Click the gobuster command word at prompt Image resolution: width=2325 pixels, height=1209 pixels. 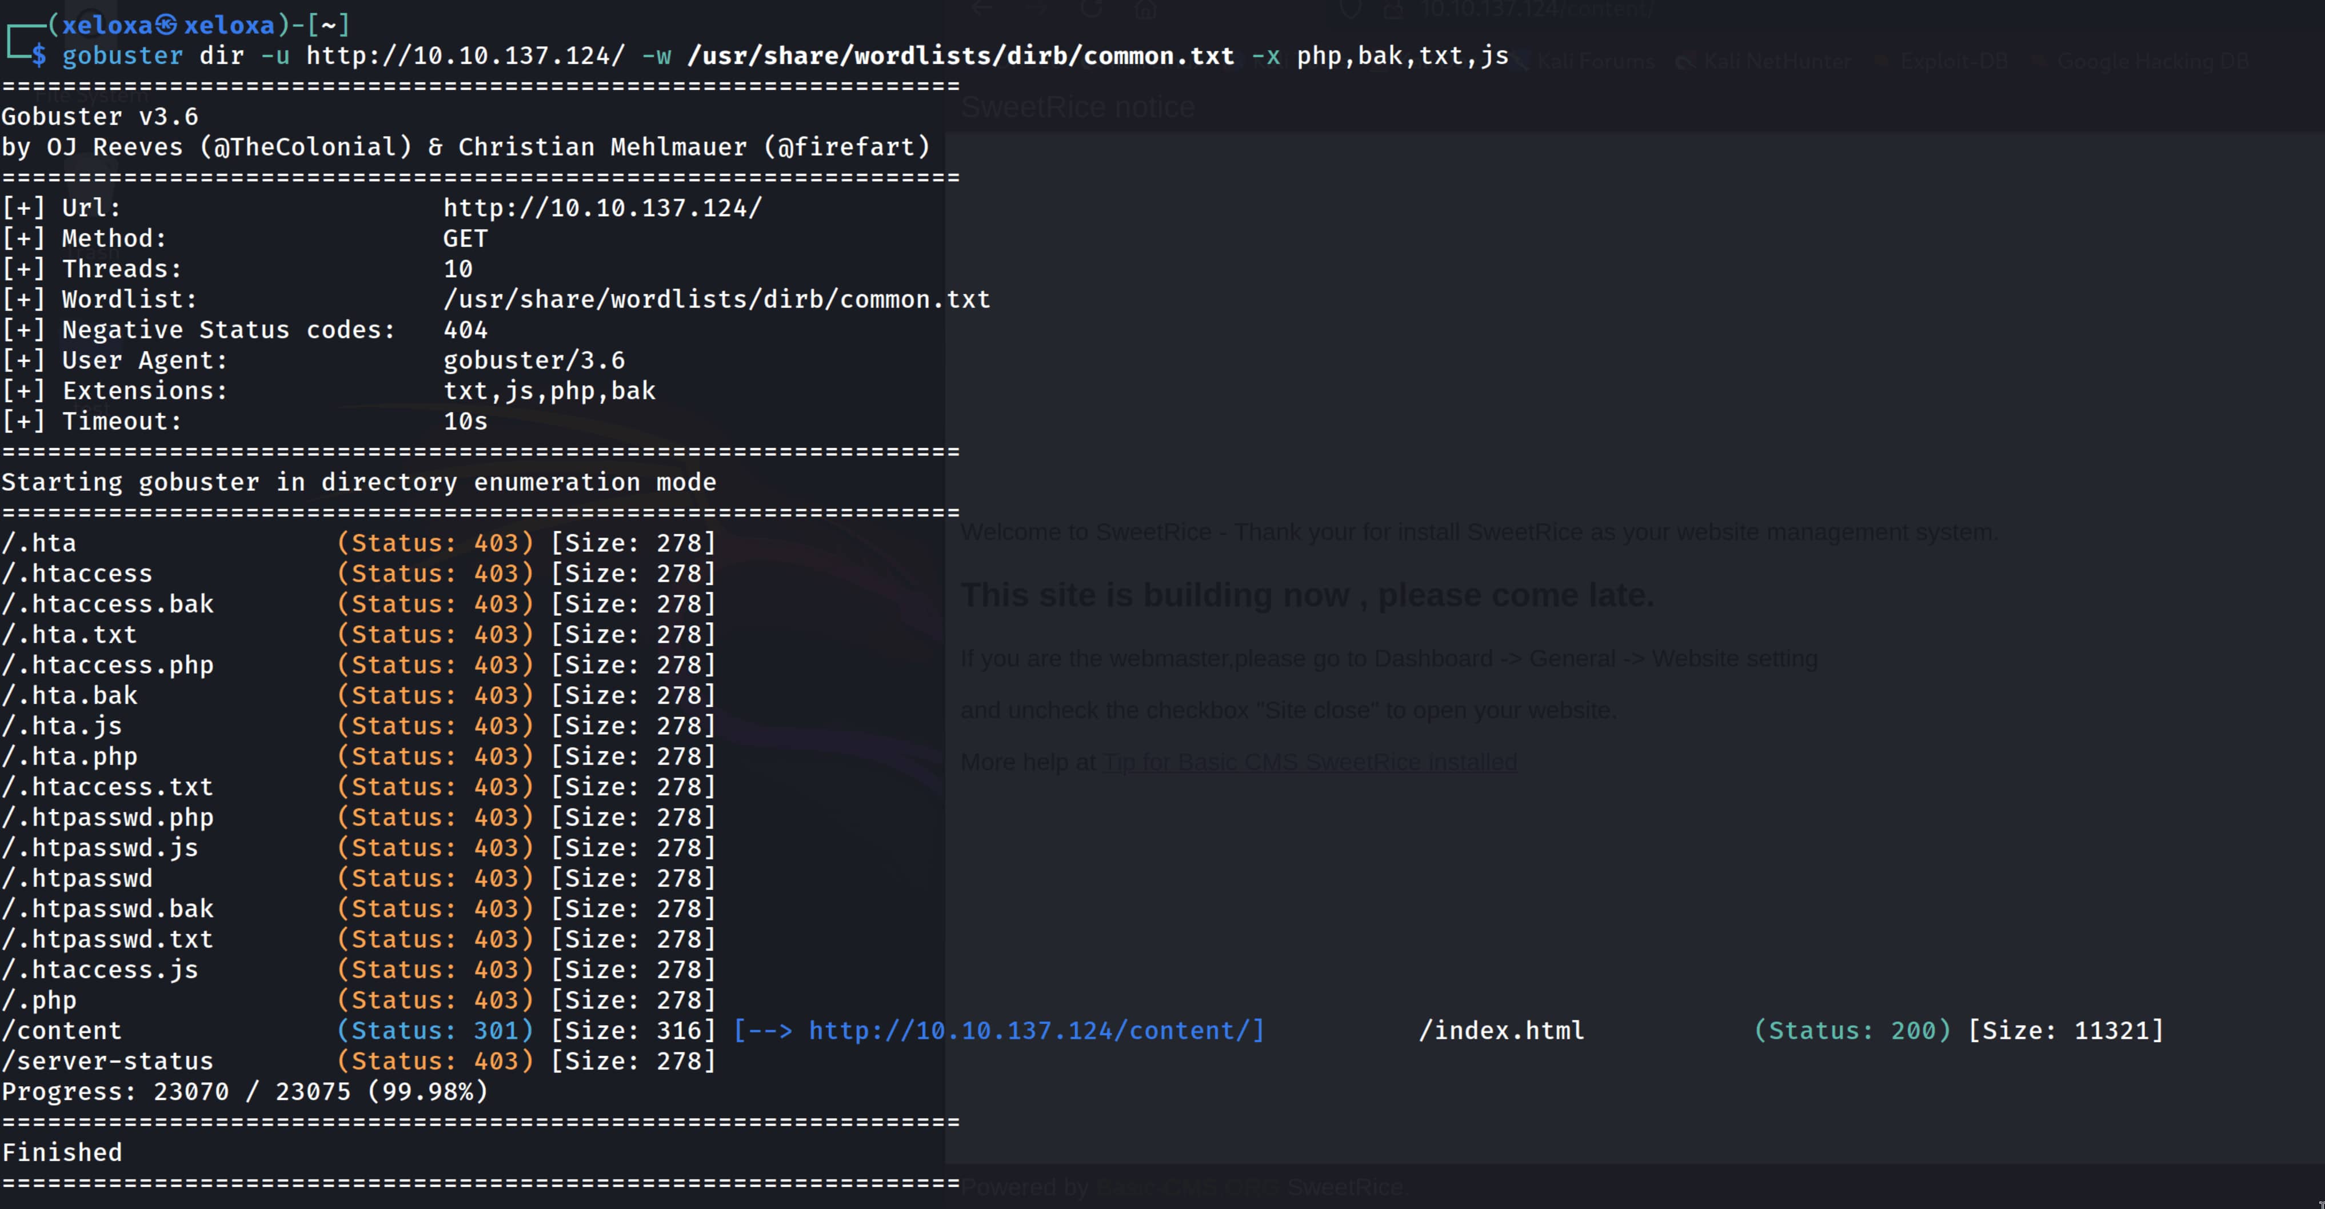(122, 56)
